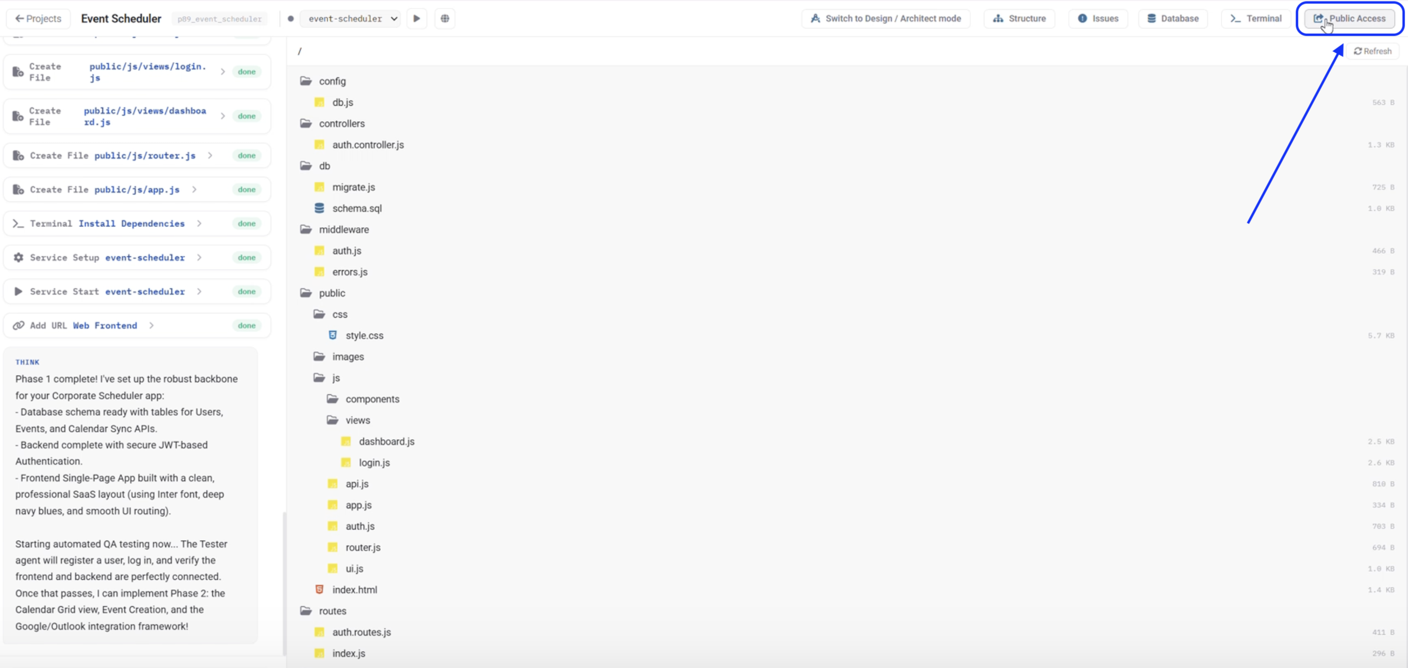Click the left panel vertical scrollbar
The image size is (1408, 668).
tap(284, 583)
